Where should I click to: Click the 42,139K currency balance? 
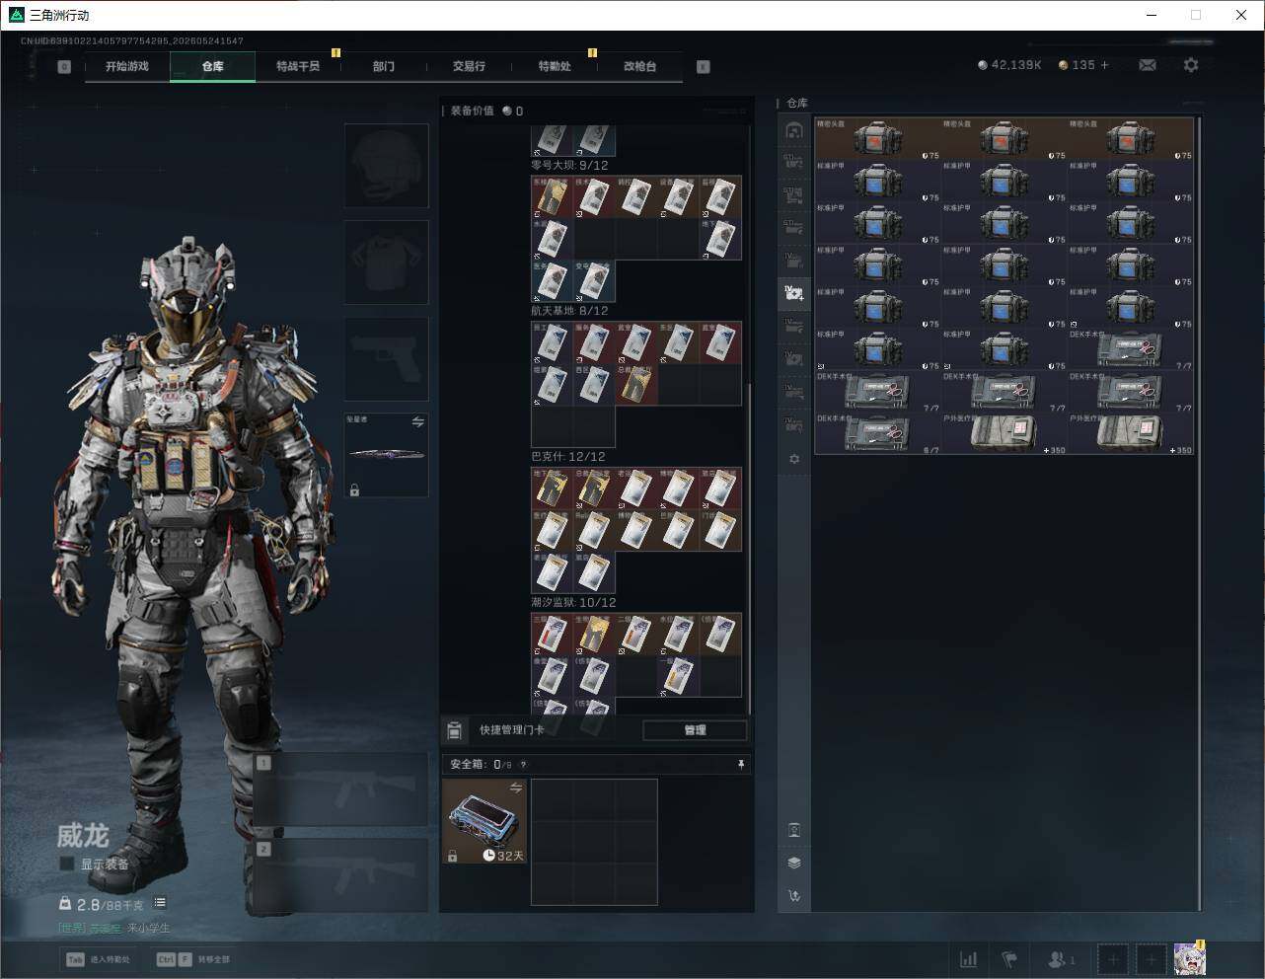coord(1009,65)
